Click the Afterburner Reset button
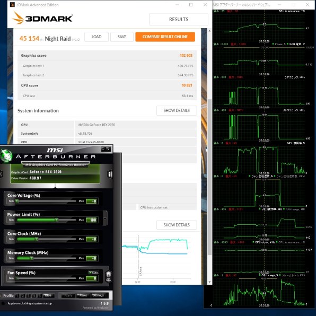This screenshot has width=316, height=316. tap(83, 295)
